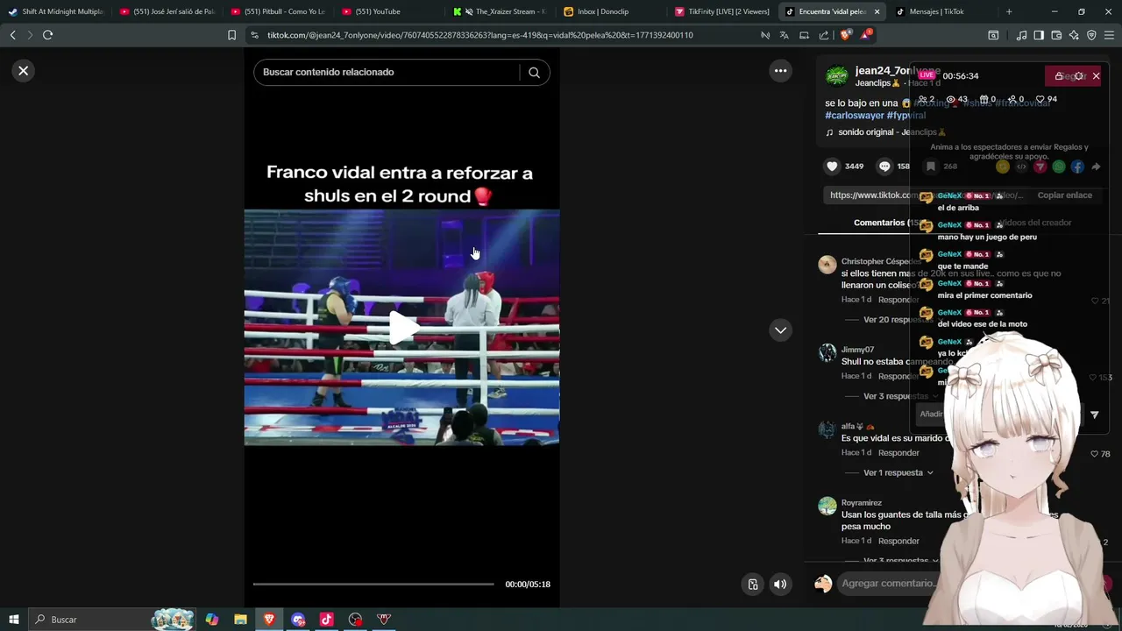Open settings gear on live overlay
This screenshot has width=1122, height=631.
point(1078,76)
